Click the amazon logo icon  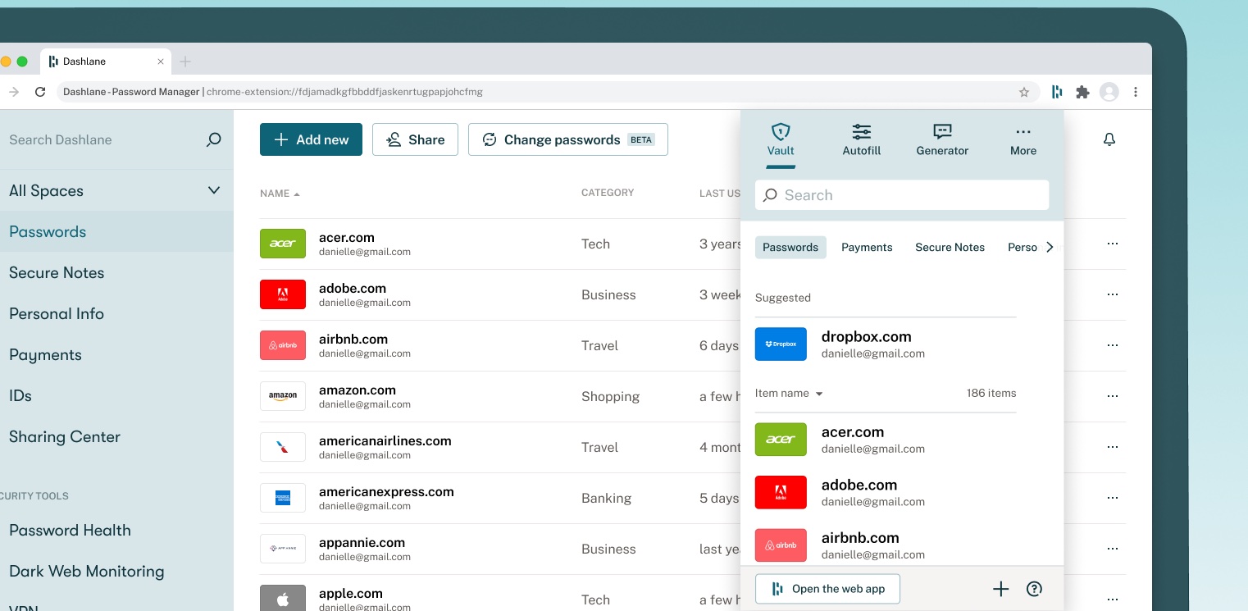[x=283, y=396]
